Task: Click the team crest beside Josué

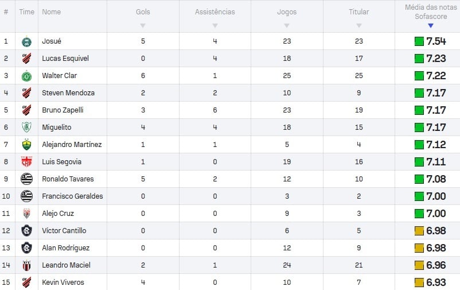Action: click(26, 41)
